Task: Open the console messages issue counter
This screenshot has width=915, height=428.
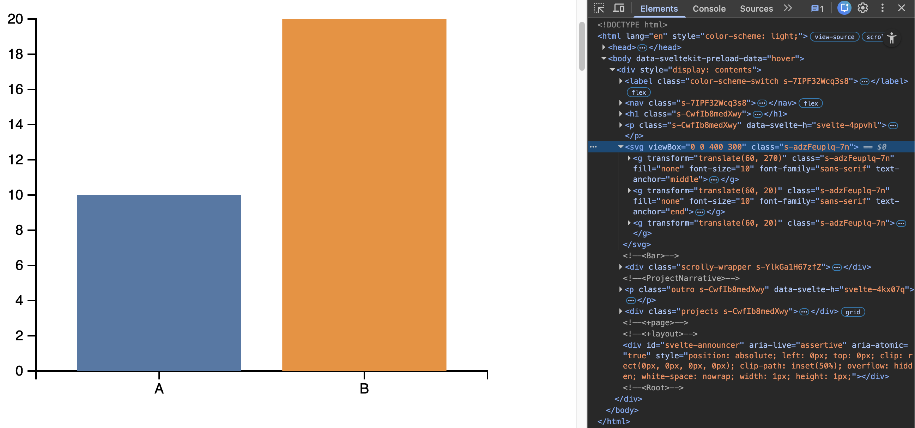Action: (x=817, y=8)
